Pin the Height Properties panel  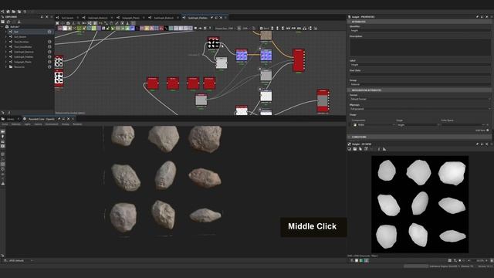point(477,17)
